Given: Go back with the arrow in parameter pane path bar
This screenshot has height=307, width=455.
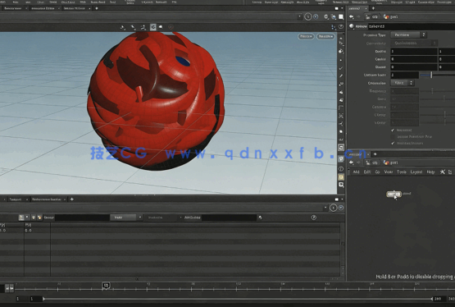Looking at the screenshot, I should pos(352,17).
